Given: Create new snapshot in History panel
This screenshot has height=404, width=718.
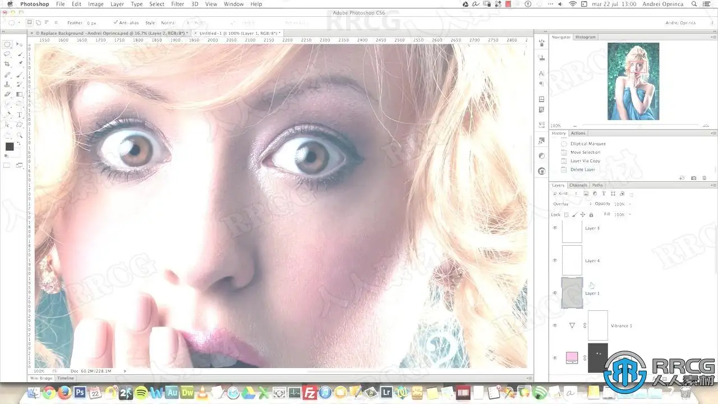Looking at the screenshot, I should (x=693, y=178).
